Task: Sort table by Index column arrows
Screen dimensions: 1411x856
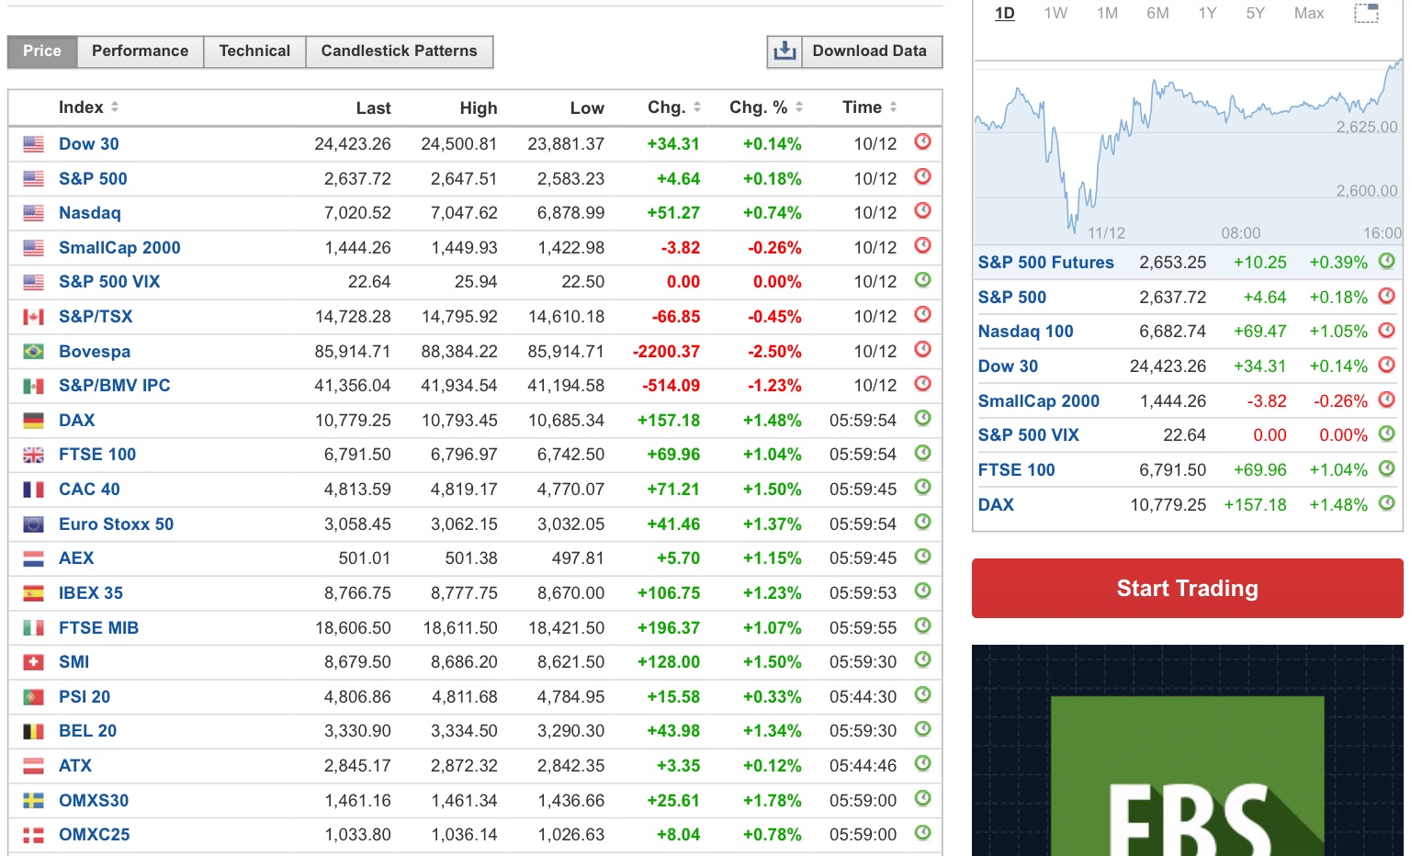Action: pos(115,107)
